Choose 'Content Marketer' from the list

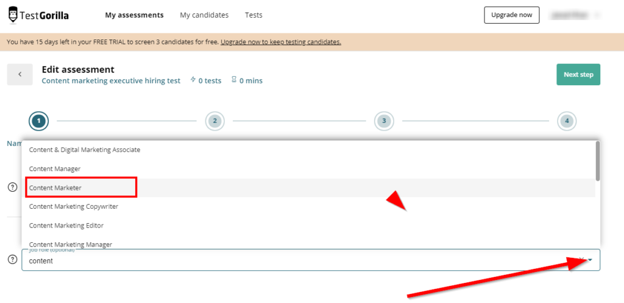coord(308,188)
